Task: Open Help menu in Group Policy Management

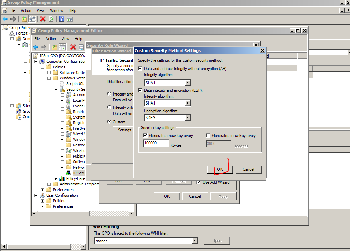Action: [x=72, y=10]
